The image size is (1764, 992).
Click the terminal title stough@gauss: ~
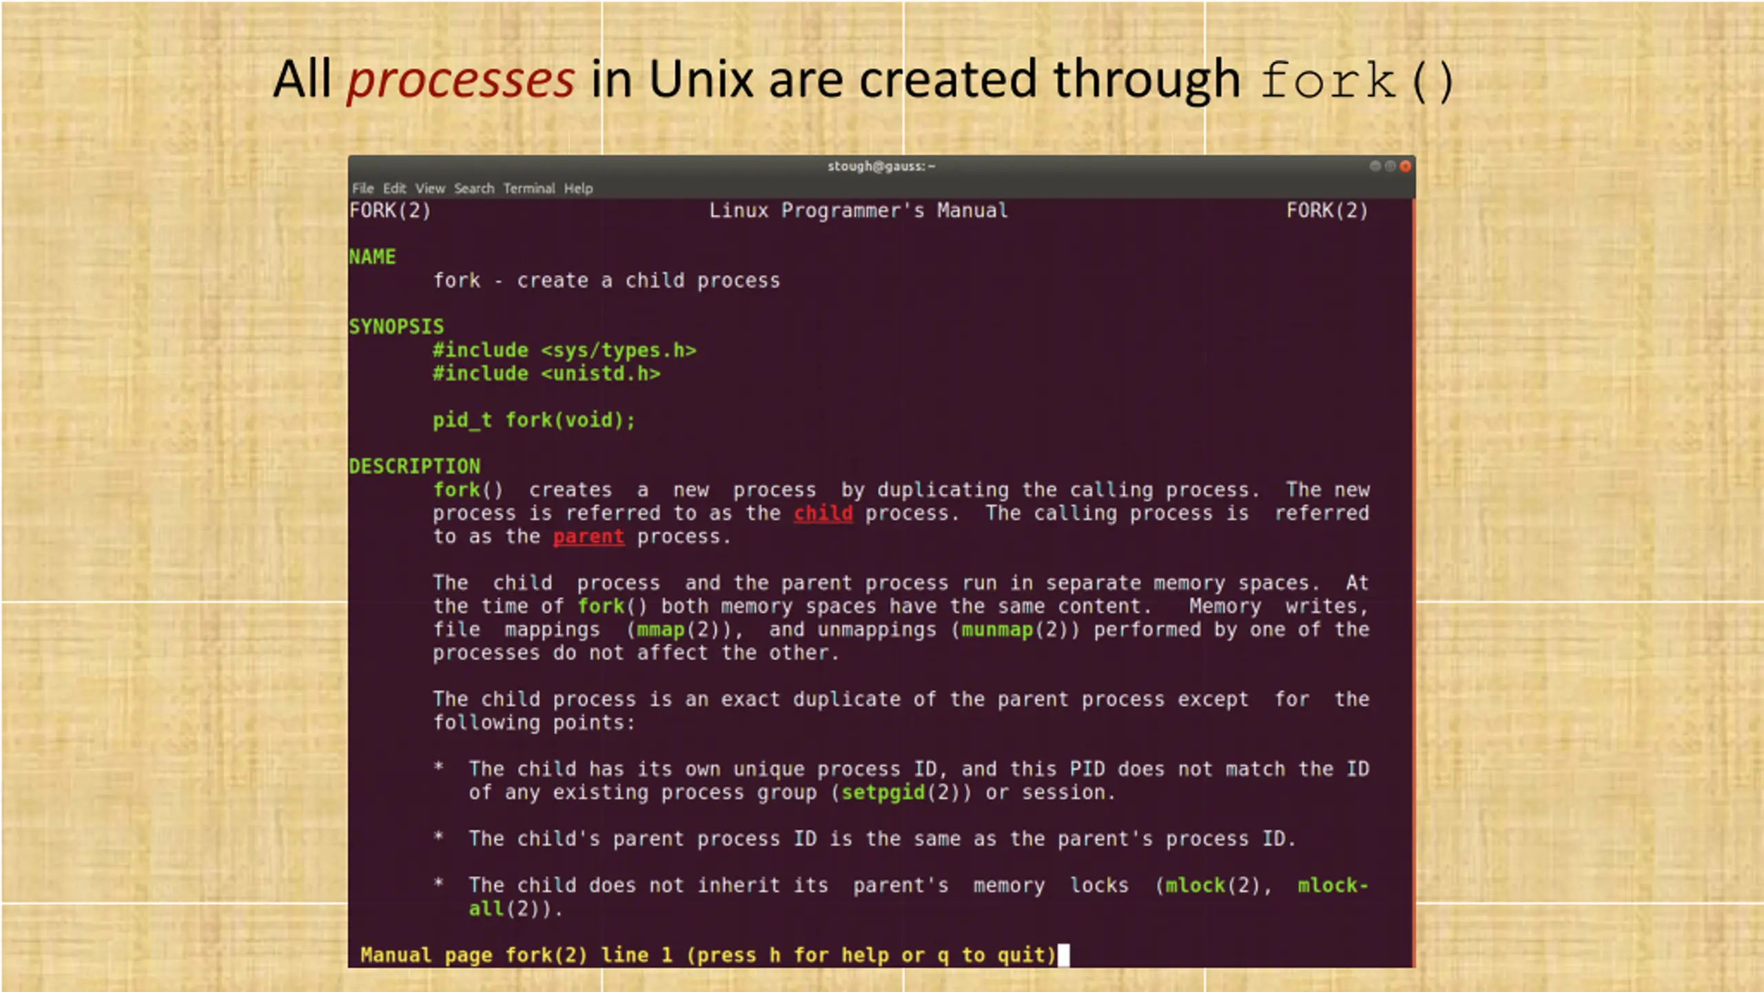(881, 166)
